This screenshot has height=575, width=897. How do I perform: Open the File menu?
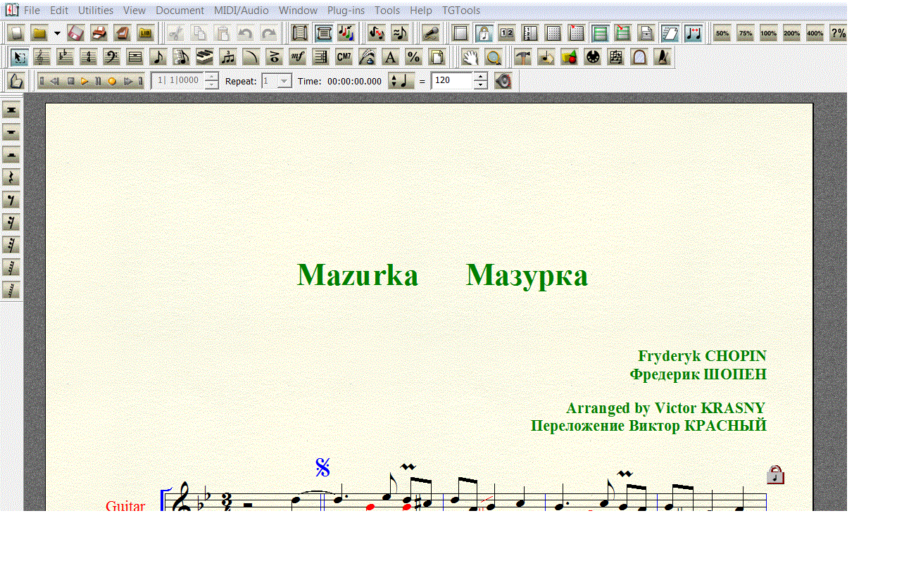[32, 11]
